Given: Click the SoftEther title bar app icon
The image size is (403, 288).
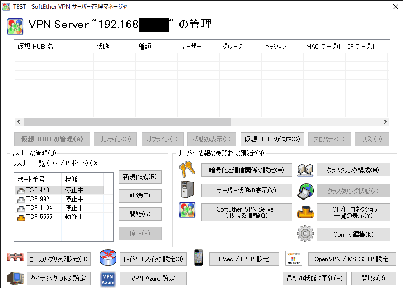Looking at the screenshot, I should 6,7.
